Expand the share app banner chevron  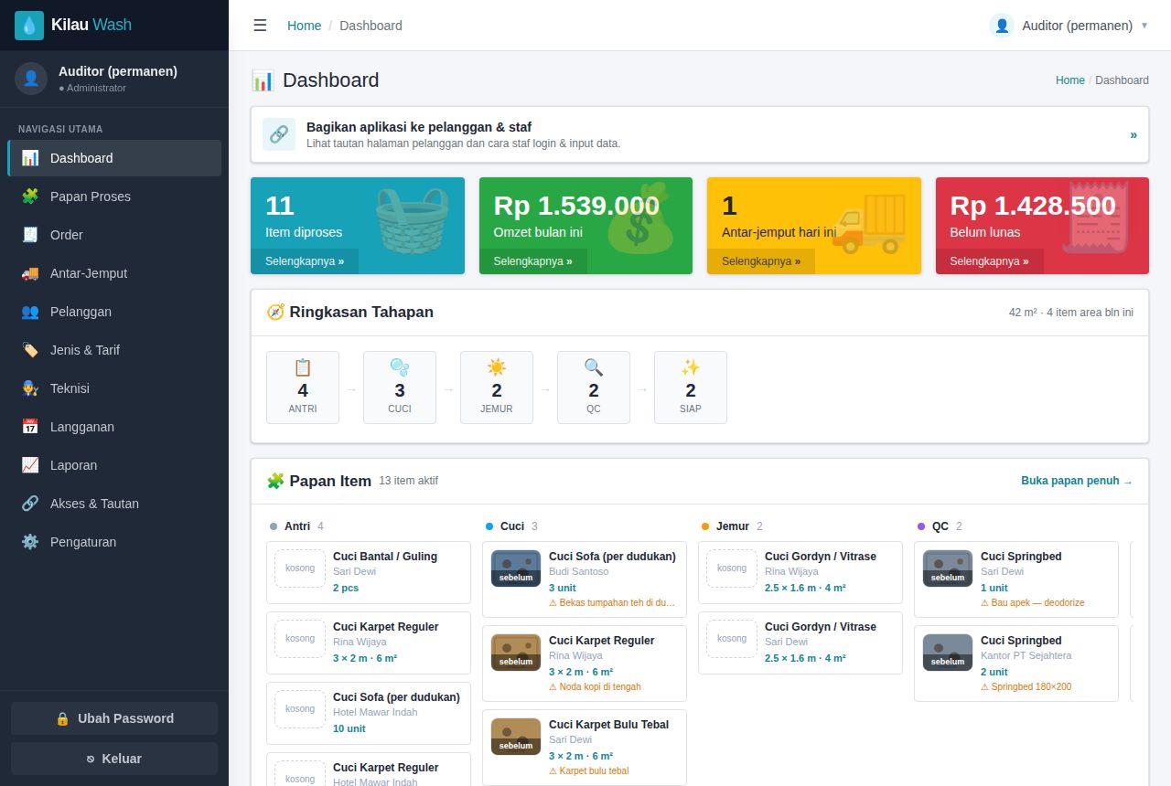coord(1133,134)
